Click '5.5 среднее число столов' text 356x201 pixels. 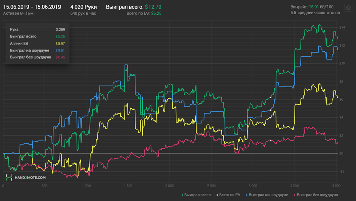[x=315, y=13]
